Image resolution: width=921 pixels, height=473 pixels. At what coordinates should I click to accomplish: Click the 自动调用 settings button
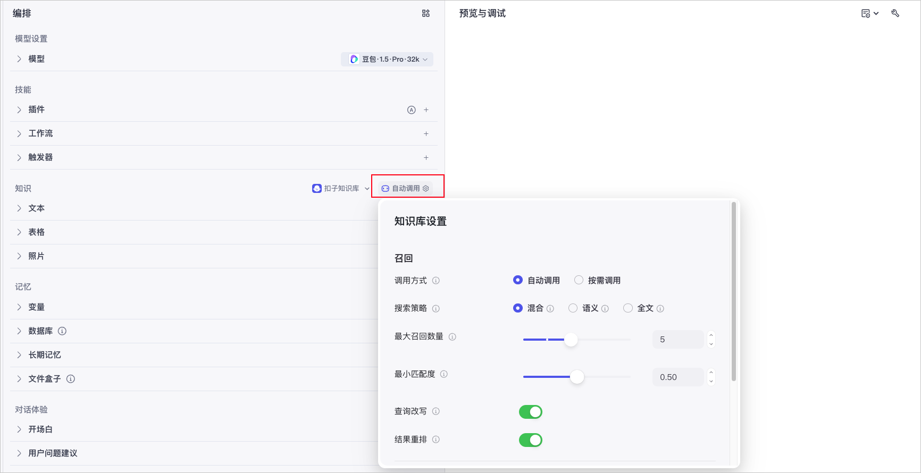[405, 189]
